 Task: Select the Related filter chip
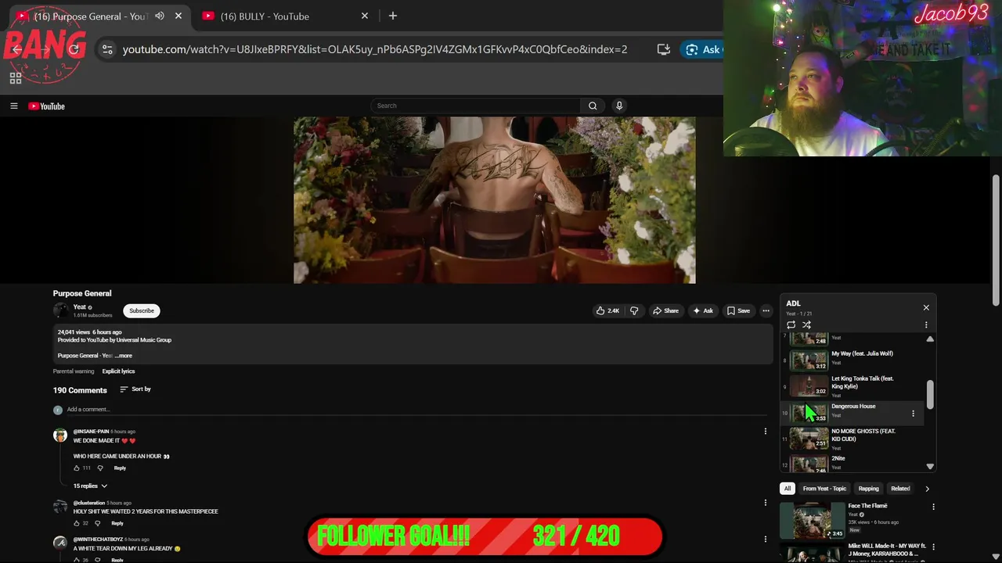click(900, 489)
